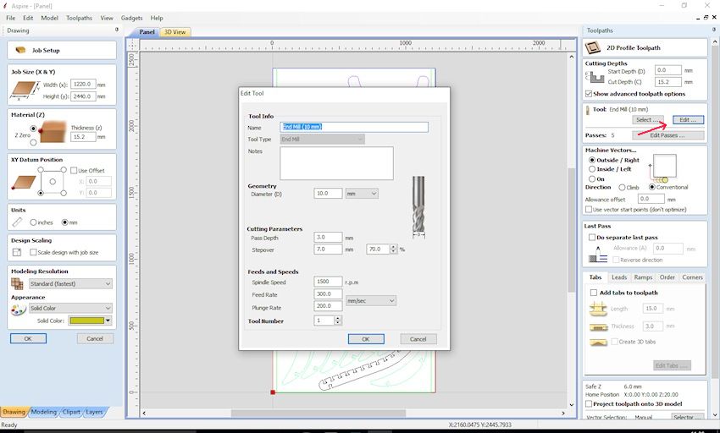Click the Units ruler icon

tap(17, 222)
